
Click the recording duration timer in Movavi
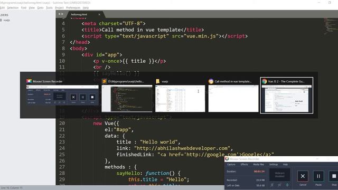click(x=259, y=172)
